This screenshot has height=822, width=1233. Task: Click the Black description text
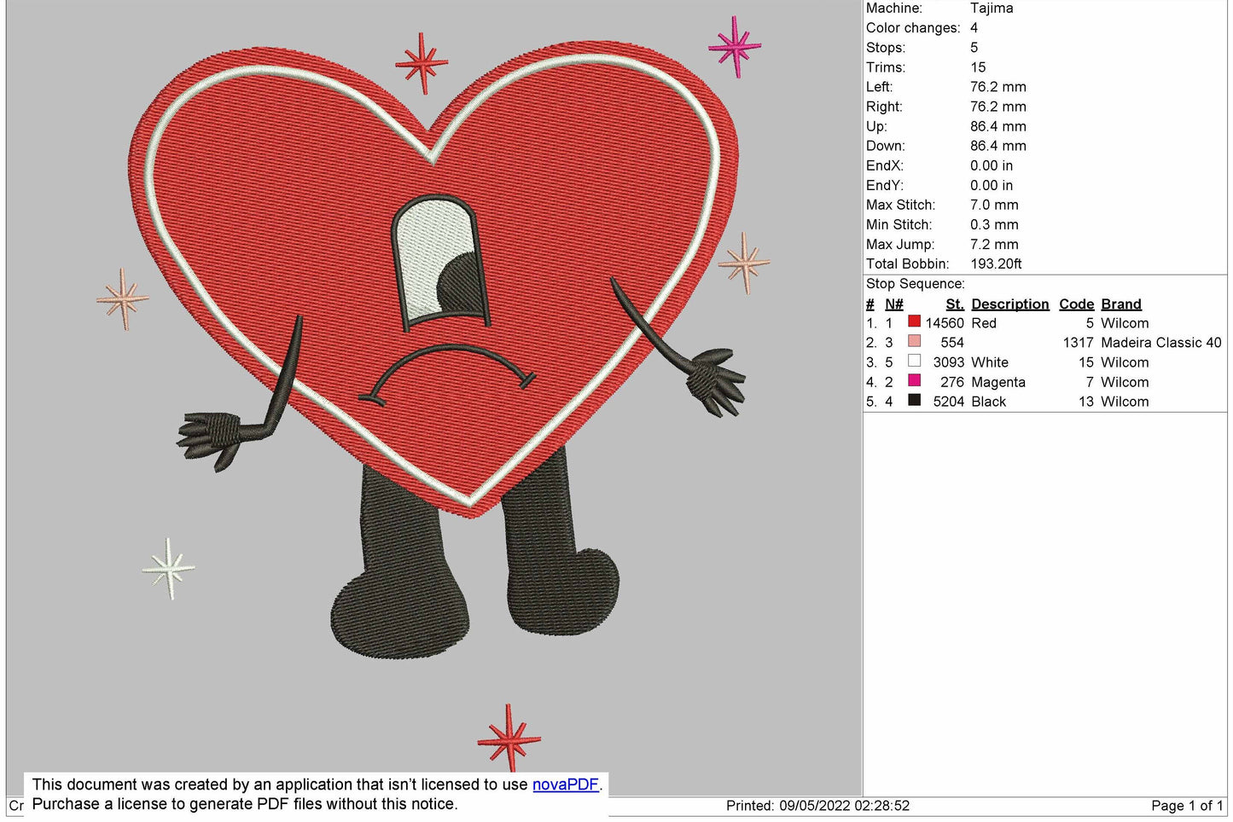click(988, 402)
